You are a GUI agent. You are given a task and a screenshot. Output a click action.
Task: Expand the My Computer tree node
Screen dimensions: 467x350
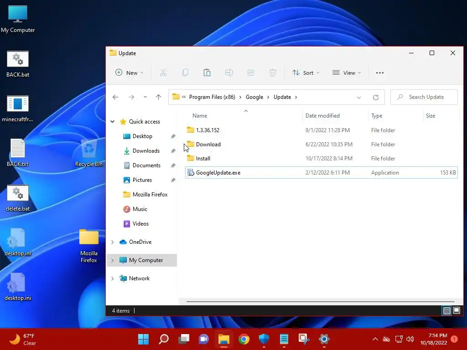[113, 260]
